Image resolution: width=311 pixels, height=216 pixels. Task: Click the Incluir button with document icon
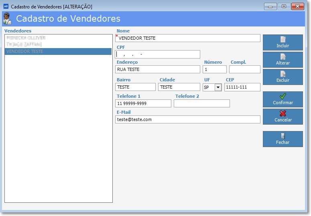pyautogui.click(x=283, y=42)
